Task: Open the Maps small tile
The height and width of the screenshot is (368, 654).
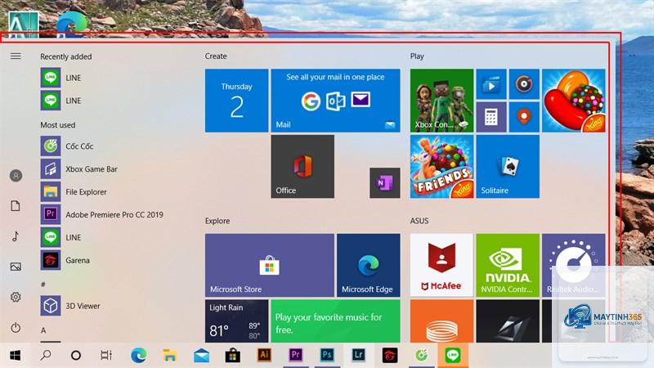Action: pos(524,117)
